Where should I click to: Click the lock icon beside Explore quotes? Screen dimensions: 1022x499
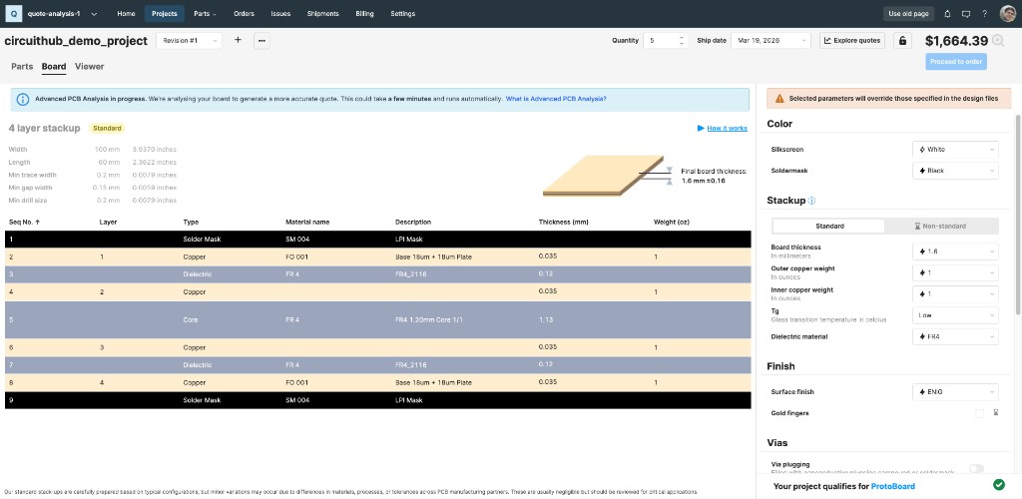point(902,41)
